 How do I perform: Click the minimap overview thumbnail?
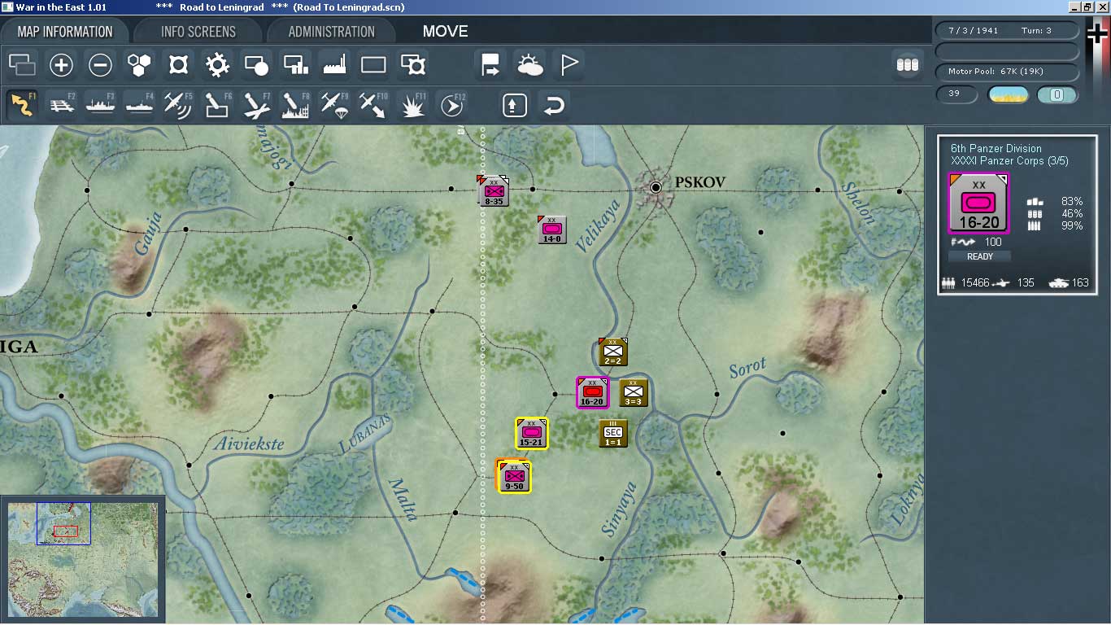click(84, 561)
